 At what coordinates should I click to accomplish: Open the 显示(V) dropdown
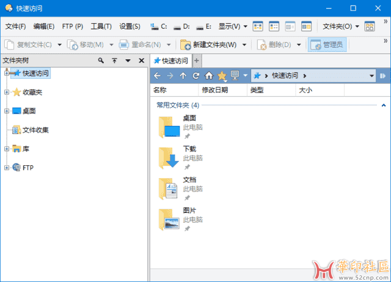[x=233, y=27]
